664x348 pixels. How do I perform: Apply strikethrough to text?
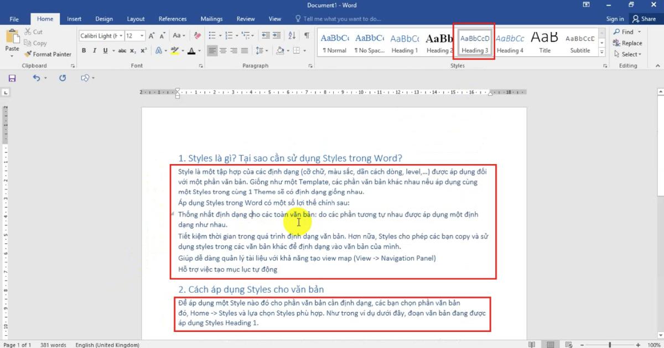pyautogui.click(x=122, y=50)
